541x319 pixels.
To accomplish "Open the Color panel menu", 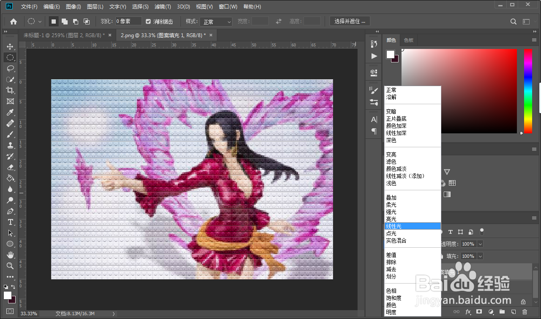I will tap(534, 40).
